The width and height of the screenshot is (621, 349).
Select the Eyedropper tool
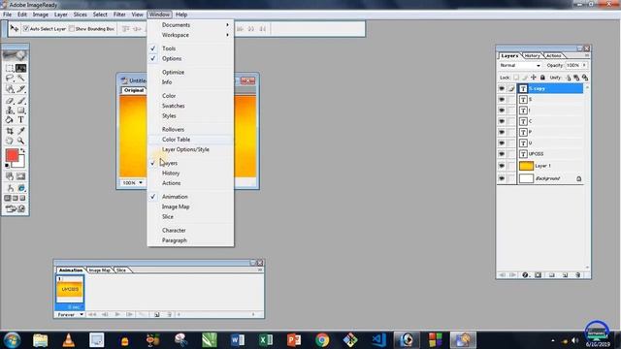tap(21, 131)
